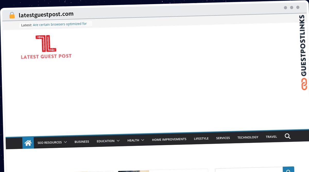Click the home icon in navigation bar
The width and height of the screenshot is (309, 172).
click(x=28, y=143)
